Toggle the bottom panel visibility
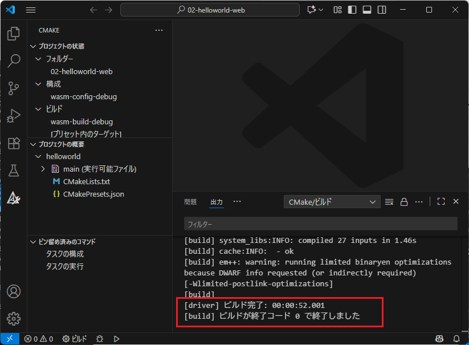The width and height of the screenshot is (469, 345). pyautogui.click(x=367, y=10)
